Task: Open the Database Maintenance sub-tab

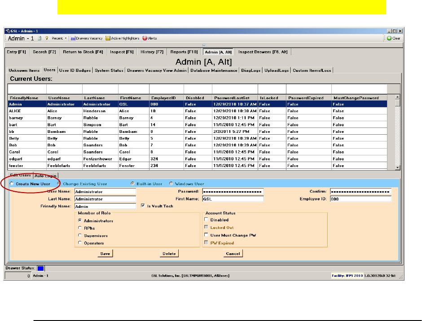Action: pyautogui.click(x=213, y=70)
